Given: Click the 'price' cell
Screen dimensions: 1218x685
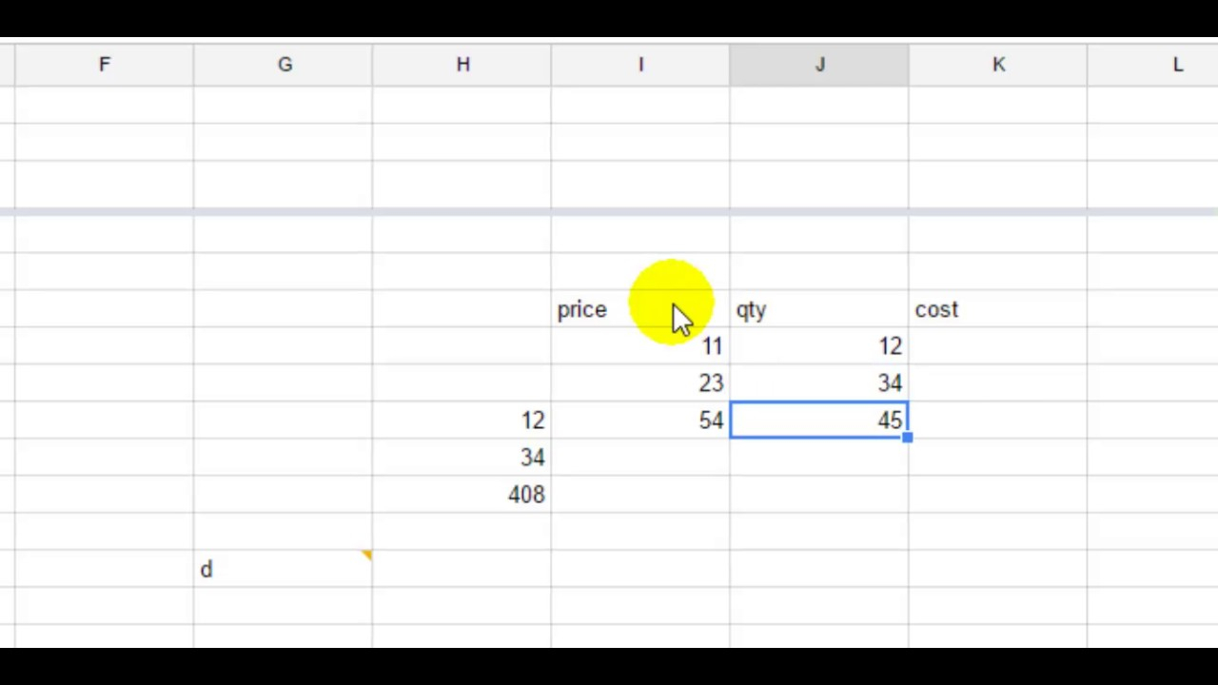Looking at the screenshot, I should (x=640, y=310).
